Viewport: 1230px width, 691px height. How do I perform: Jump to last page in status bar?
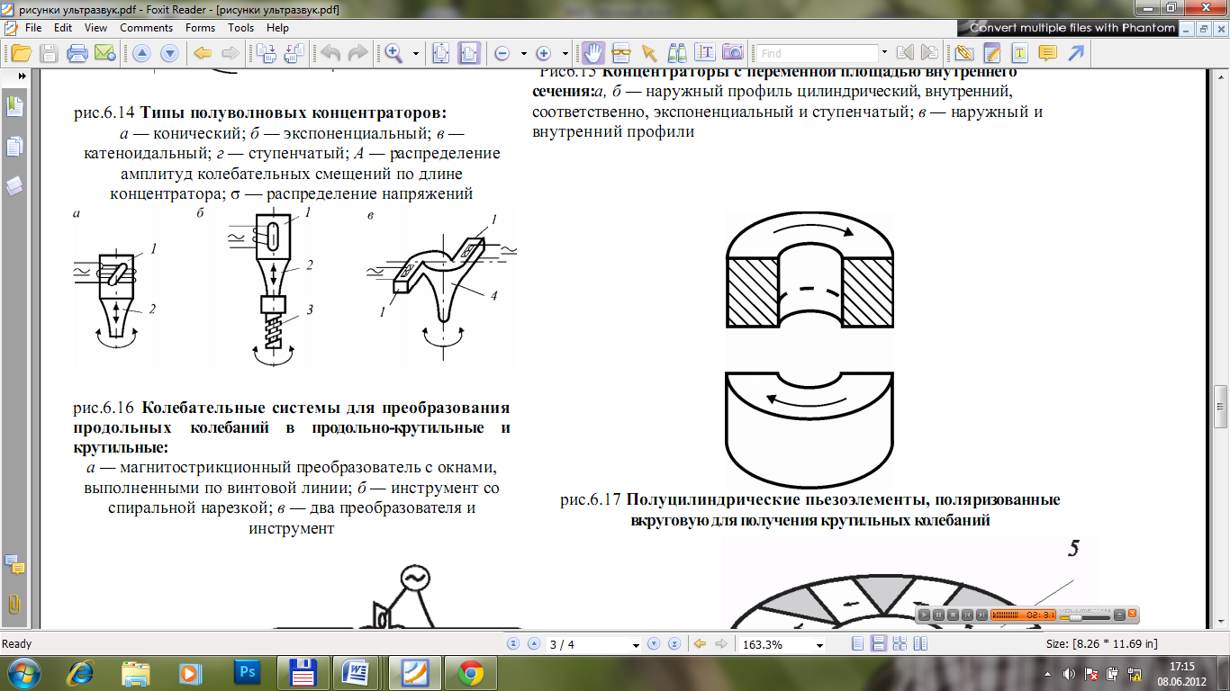(674, 644)
